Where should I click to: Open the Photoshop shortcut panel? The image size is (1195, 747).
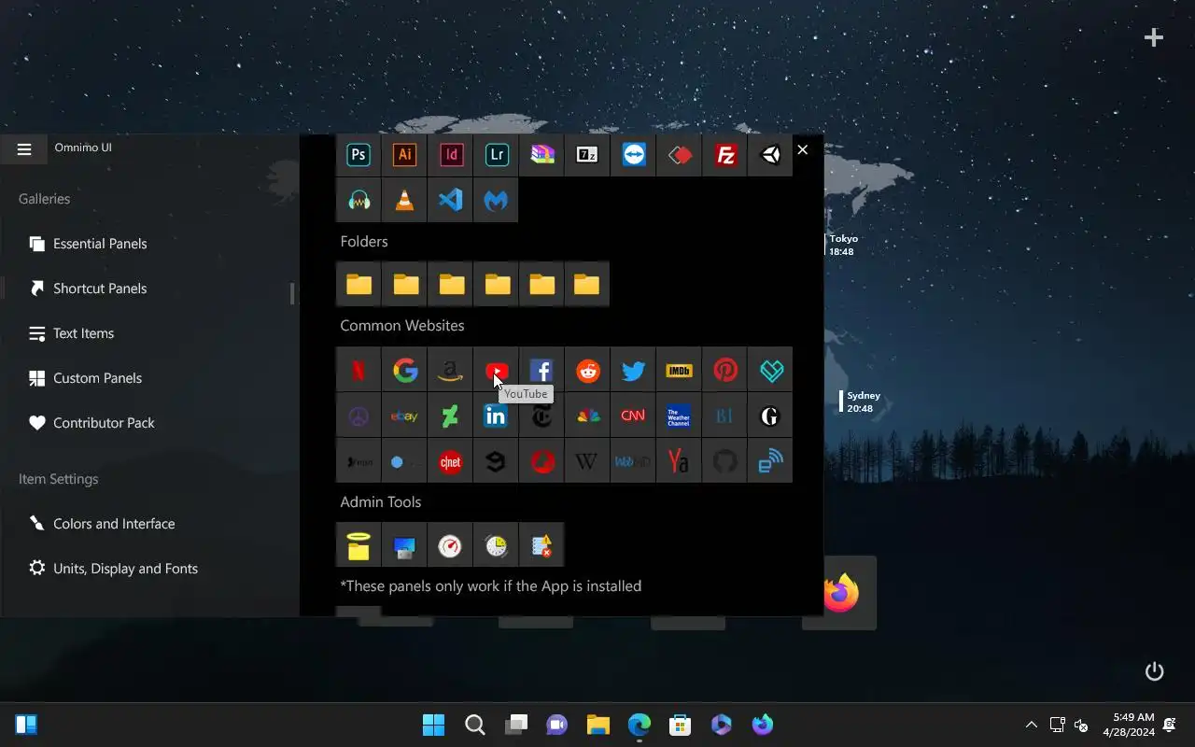pyautogui.click(x=358, y=155)
